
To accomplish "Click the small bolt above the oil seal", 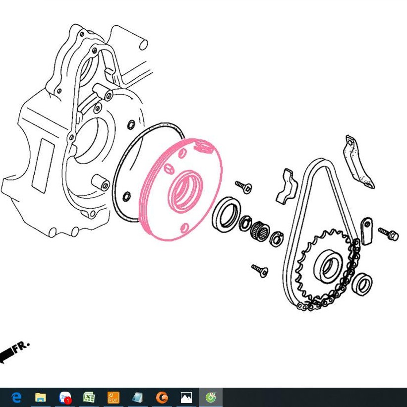I will (244, 187).
